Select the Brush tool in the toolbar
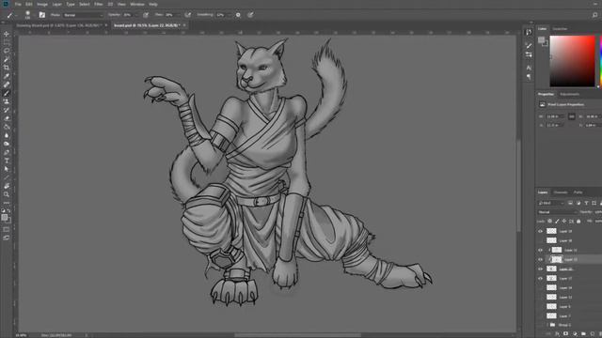This screenshot has width=602, height=338. [7, 93]
